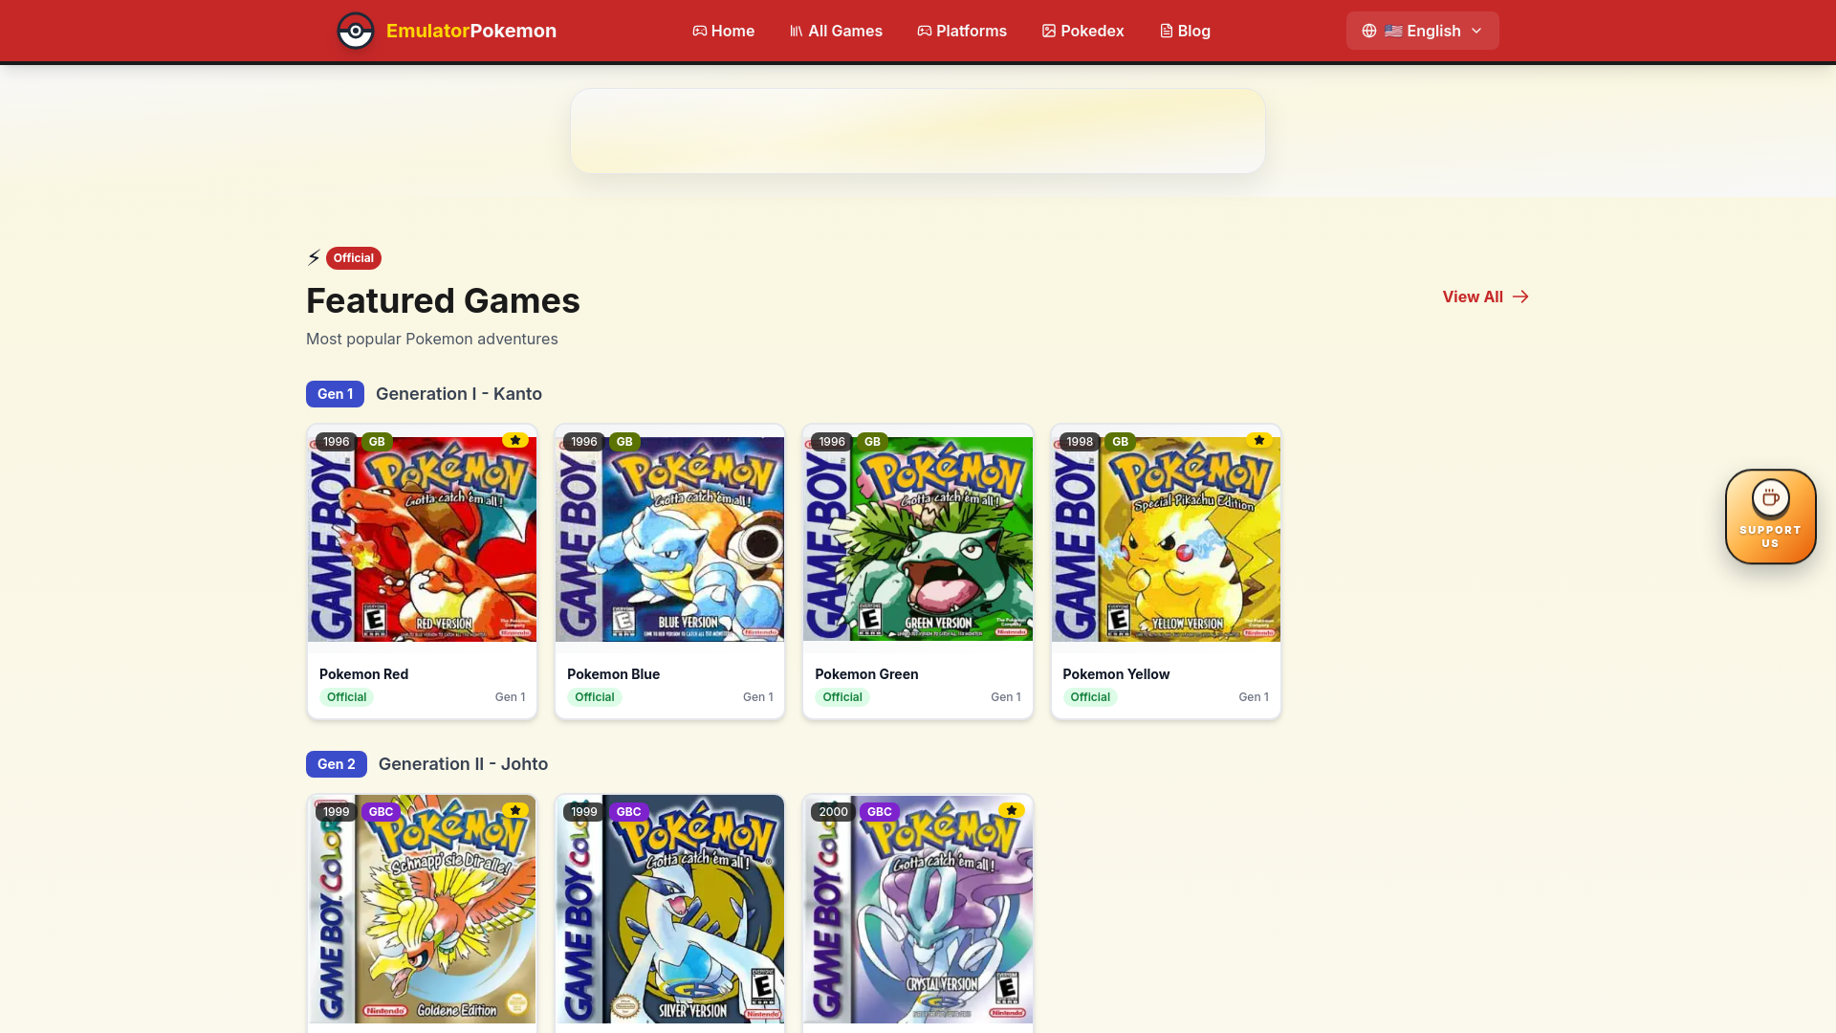Open the Pokemon Red cover thumbnail
This screenshot has width=1836, height=1033.
[422, 539]
